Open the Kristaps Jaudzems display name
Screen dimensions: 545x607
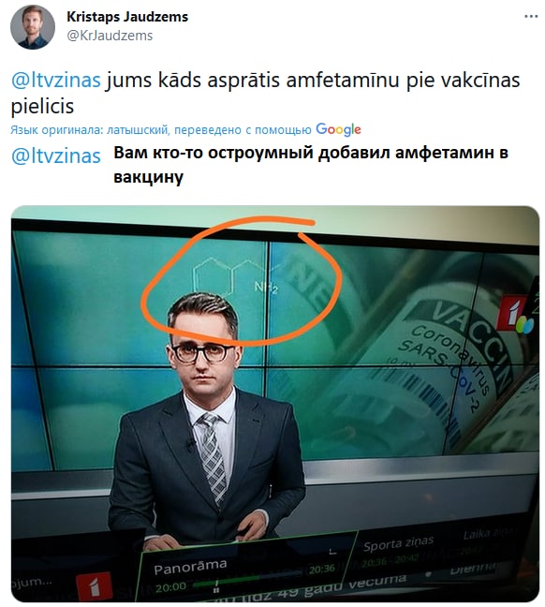(x=127, y=17)
